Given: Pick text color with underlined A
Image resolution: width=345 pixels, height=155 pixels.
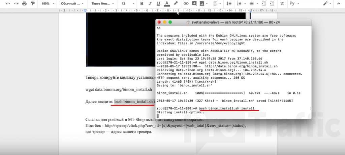Looking at the screenshot, I should pyautogui.click(x=166, y=3).
